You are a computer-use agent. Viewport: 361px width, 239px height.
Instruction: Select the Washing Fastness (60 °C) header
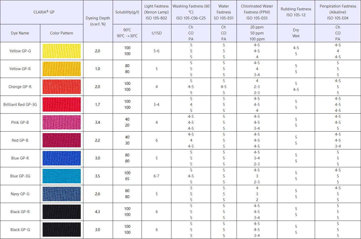point(191,12)
